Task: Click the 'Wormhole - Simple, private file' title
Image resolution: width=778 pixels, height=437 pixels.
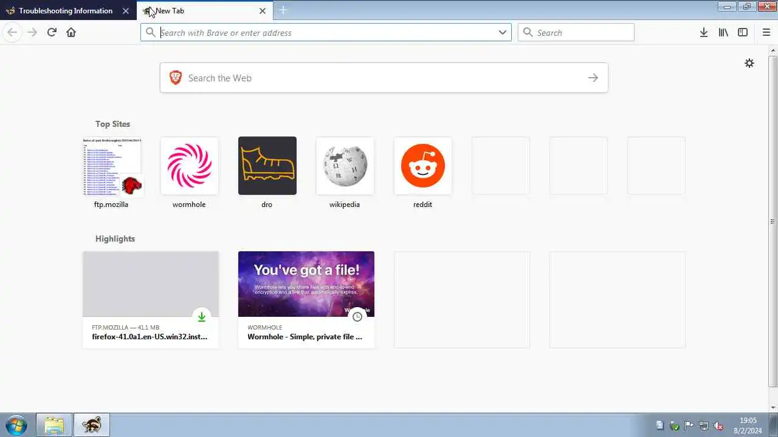Action: 305,336
